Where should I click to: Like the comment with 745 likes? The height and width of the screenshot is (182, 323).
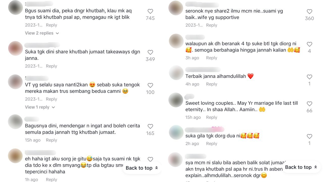click(x=150, y=11)
